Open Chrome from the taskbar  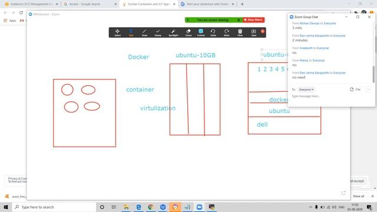click(x=151, y=207)
